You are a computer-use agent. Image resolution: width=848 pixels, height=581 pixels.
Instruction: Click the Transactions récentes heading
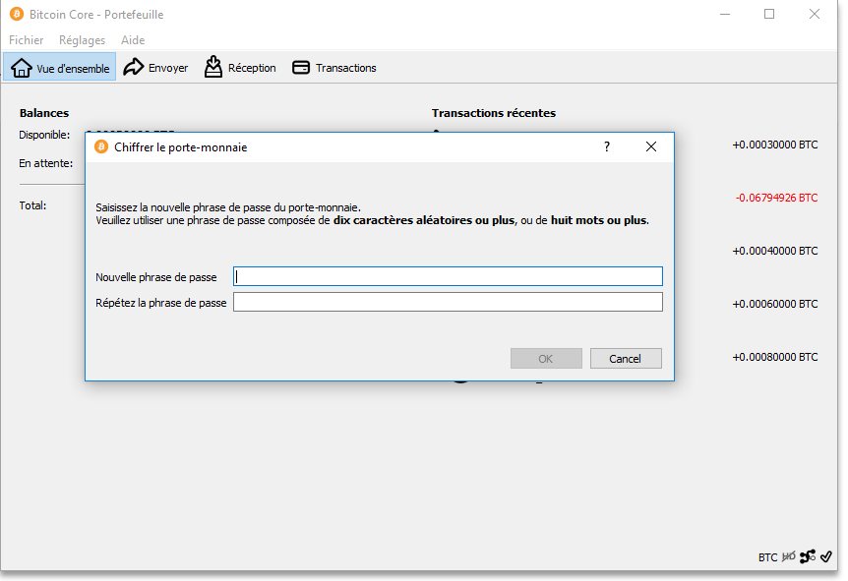pyautogui.click(x=493, y=113)
